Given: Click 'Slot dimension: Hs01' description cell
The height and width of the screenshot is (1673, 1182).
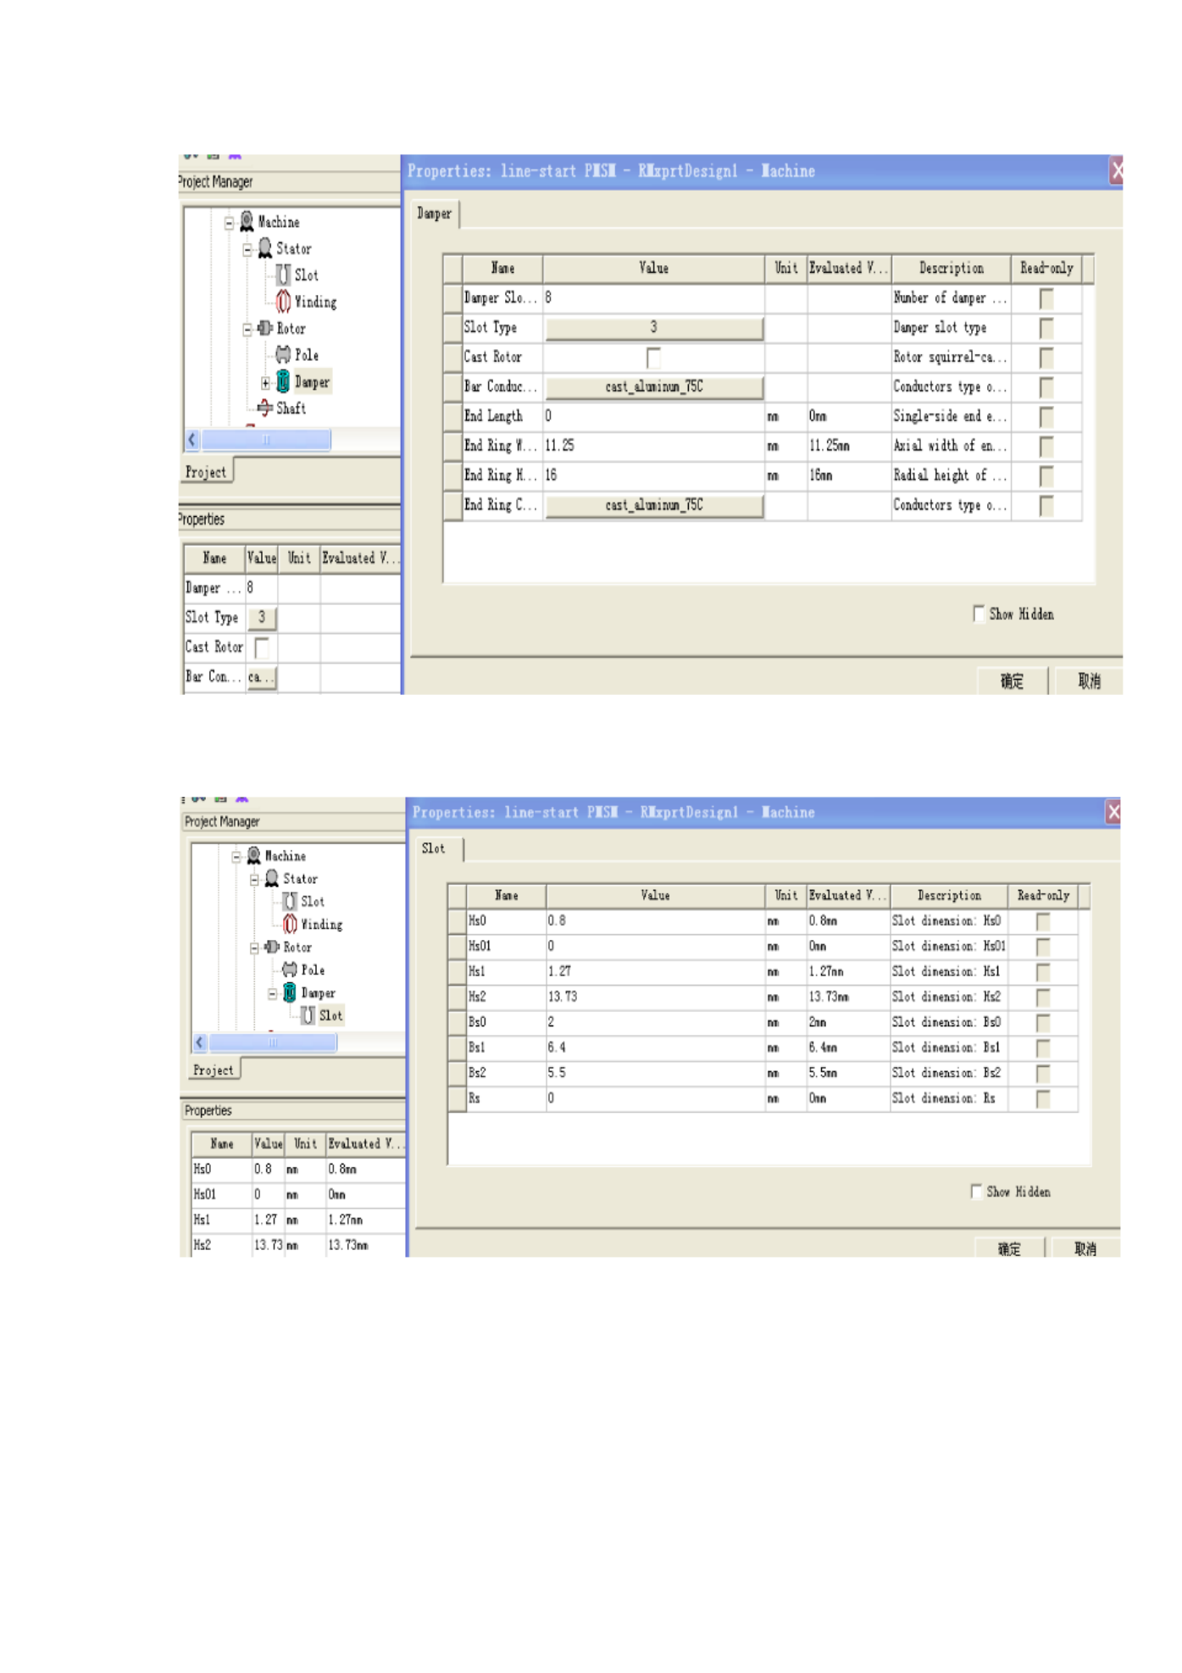Looking at the screenshot, I should pyautogui.click(x=948, y=946).
